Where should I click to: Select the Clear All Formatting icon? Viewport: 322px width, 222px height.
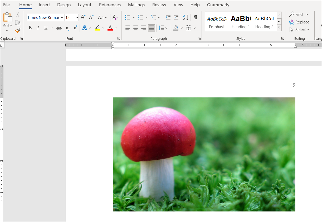[115, 17]
